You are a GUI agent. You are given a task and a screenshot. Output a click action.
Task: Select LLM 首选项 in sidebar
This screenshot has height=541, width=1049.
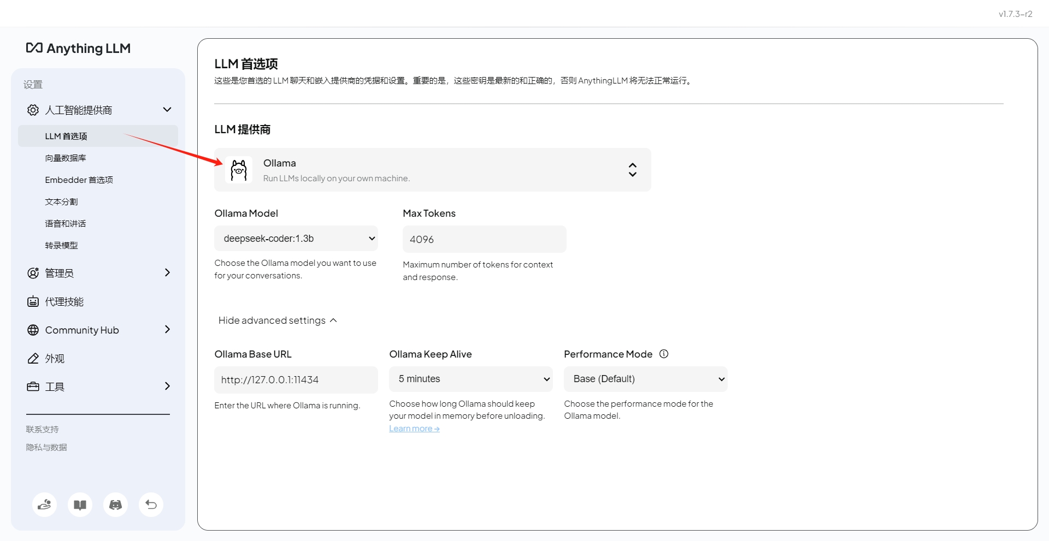pyautogui.click(x=98, y=136)
